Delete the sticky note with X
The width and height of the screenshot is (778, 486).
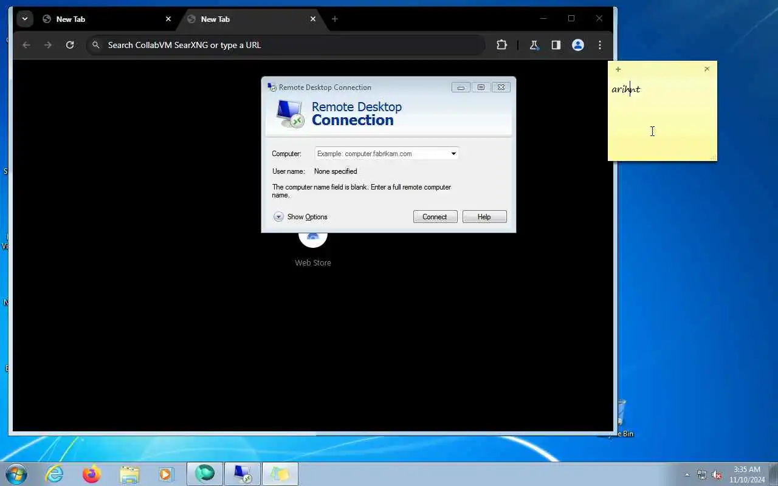pyautogui.click(x=707, y=69)
